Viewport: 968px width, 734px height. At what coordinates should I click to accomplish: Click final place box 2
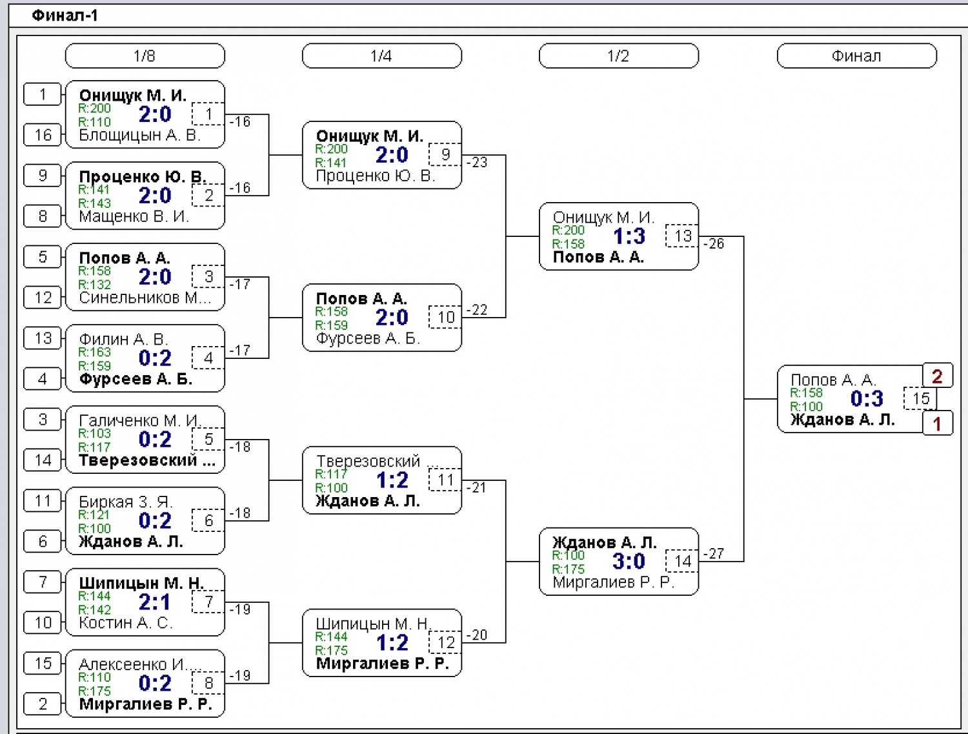click(x=938, y=376)
